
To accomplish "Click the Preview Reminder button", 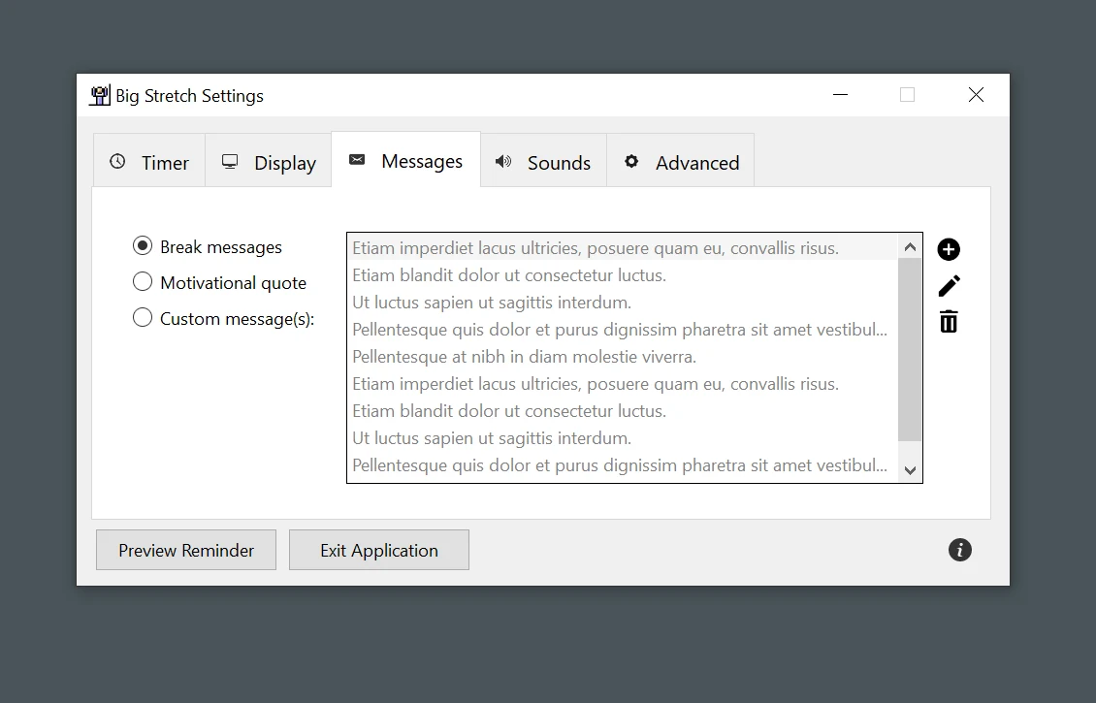I will coord(186,550).
